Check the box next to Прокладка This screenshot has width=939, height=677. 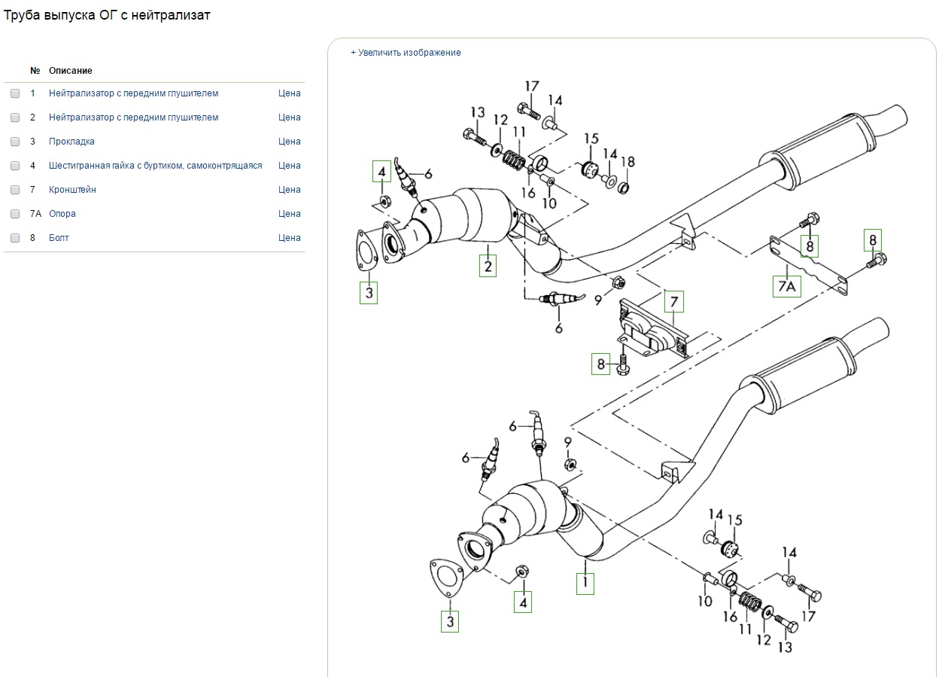(15, 142)
